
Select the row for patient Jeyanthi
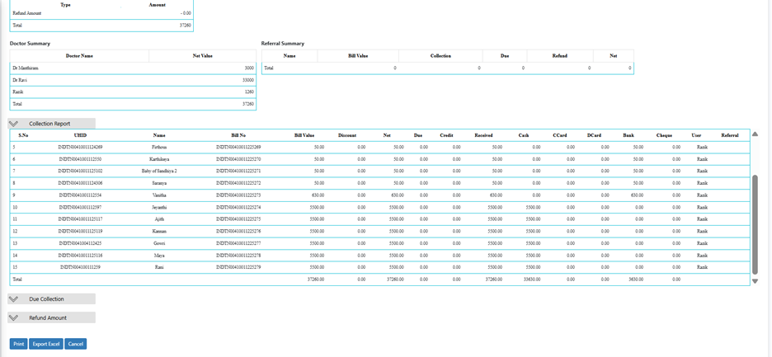[x=159, y=207]
